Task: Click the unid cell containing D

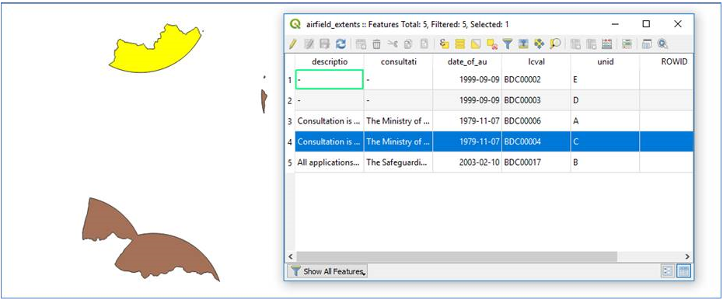Action: coord(605,100)
